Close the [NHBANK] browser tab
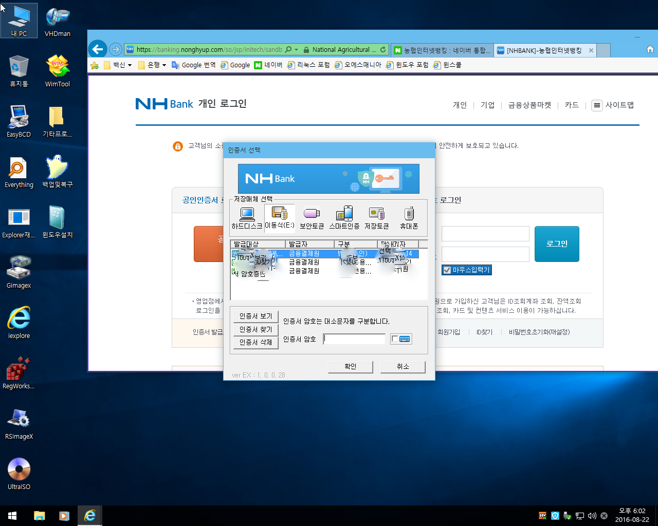Viewport: 658px width, 526px height. [591, 50]
